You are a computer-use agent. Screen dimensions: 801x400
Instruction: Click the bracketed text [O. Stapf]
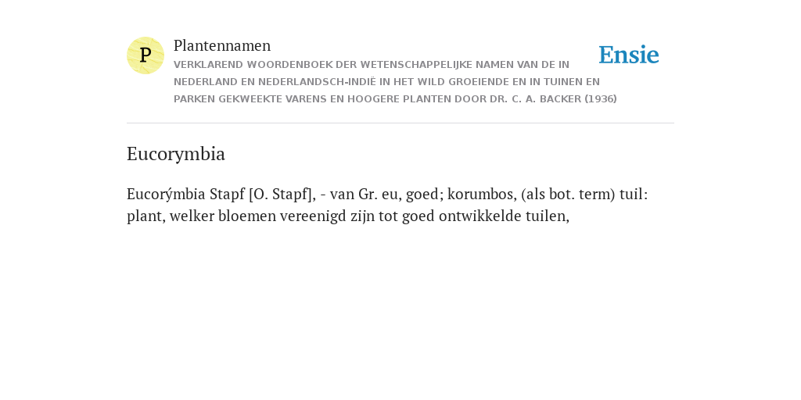tap(282, 195)
